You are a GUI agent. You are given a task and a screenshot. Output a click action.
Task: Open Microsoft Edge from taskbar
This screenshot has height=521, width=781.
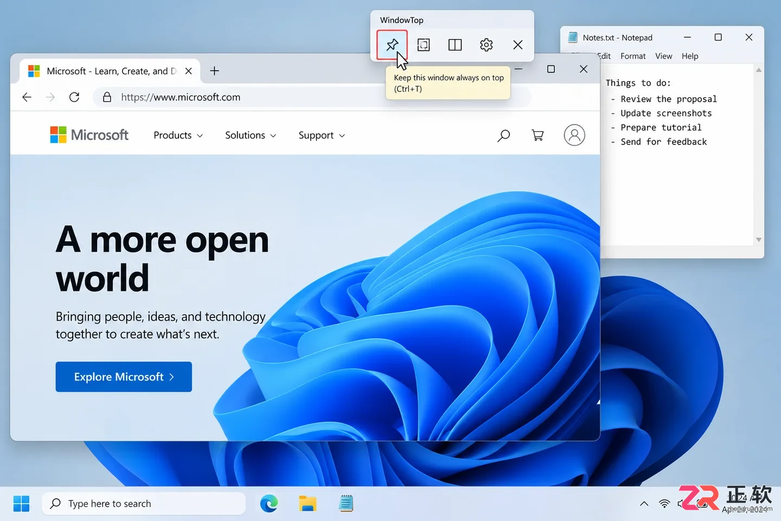(x=268, y=504)
